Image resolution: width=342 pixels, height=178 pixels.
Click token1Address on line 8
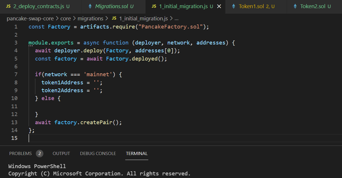pyautogui.click(x=62, y=83)
